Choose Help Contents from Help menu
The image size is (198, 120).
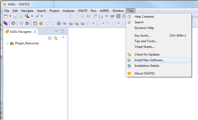[x=159, y=17]
